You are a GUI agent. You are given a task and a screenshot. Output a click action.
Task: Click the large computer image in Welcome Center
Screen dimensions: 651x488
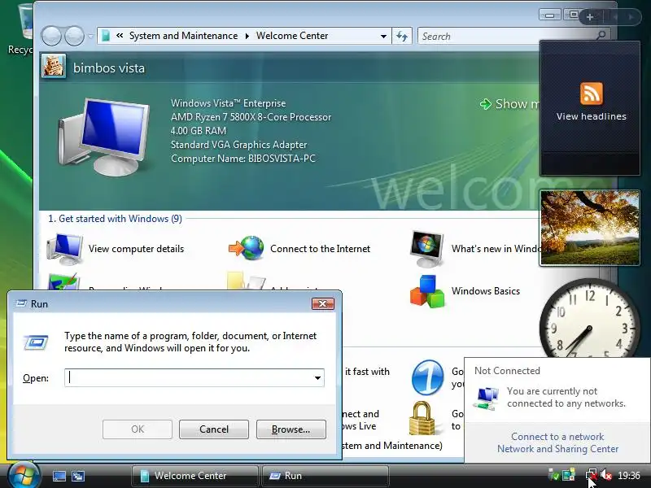pyautogui.click(x=104, y=137)
